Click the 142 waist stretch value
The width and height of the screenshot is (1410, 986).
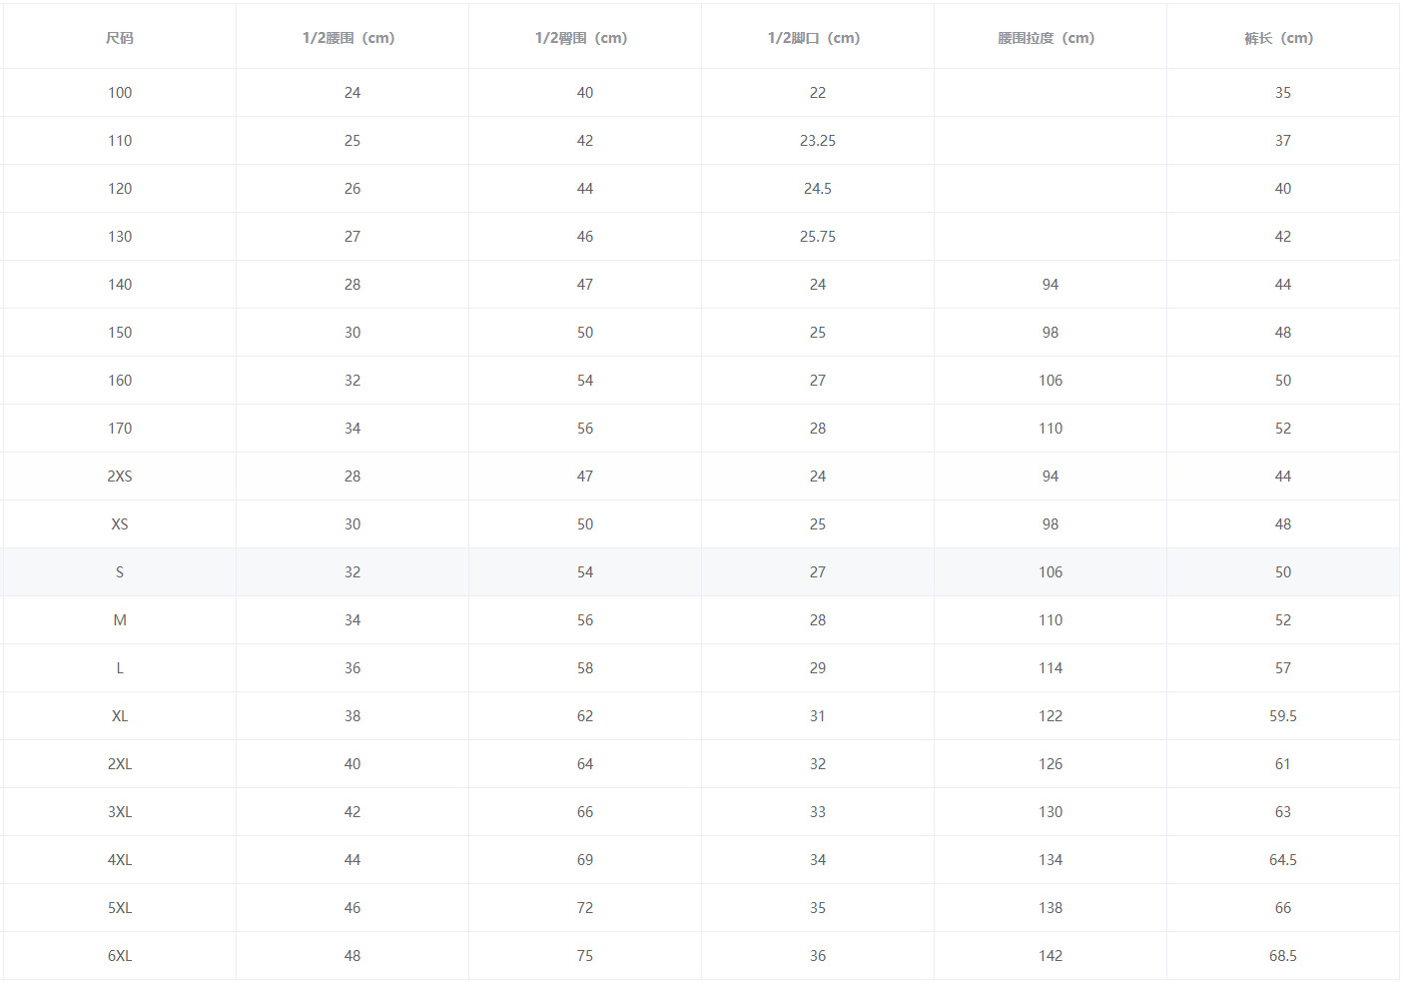[1051, 956]
